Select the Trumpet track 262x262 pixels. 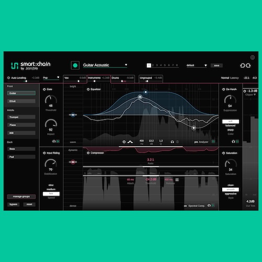tap(21, 117)
